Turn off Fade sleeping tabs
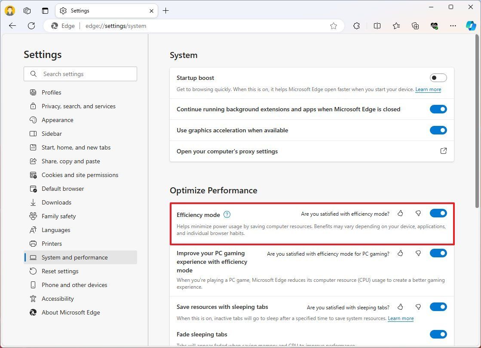481x348 pixels. (x=438, y=334)
